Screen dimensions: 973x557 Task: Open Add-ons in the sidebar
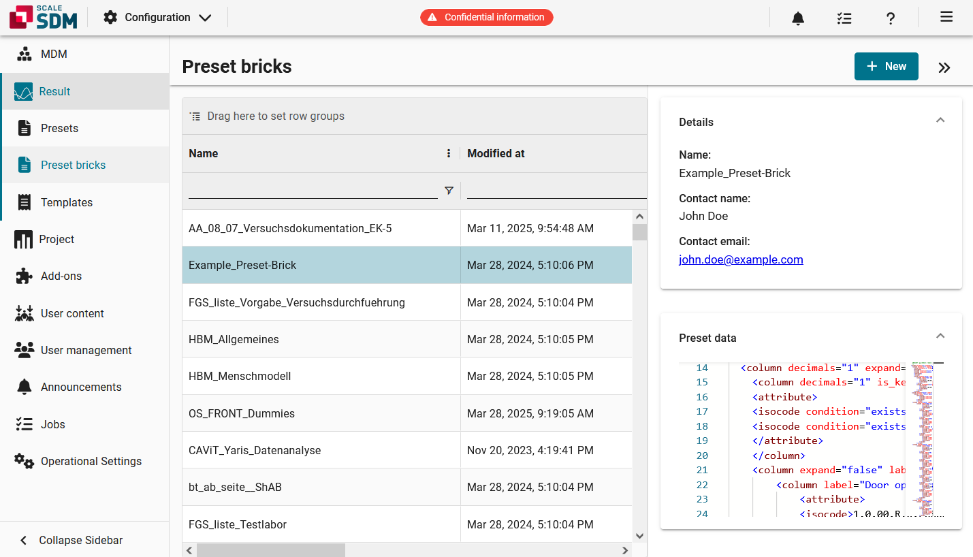click(x=84, y=276)
